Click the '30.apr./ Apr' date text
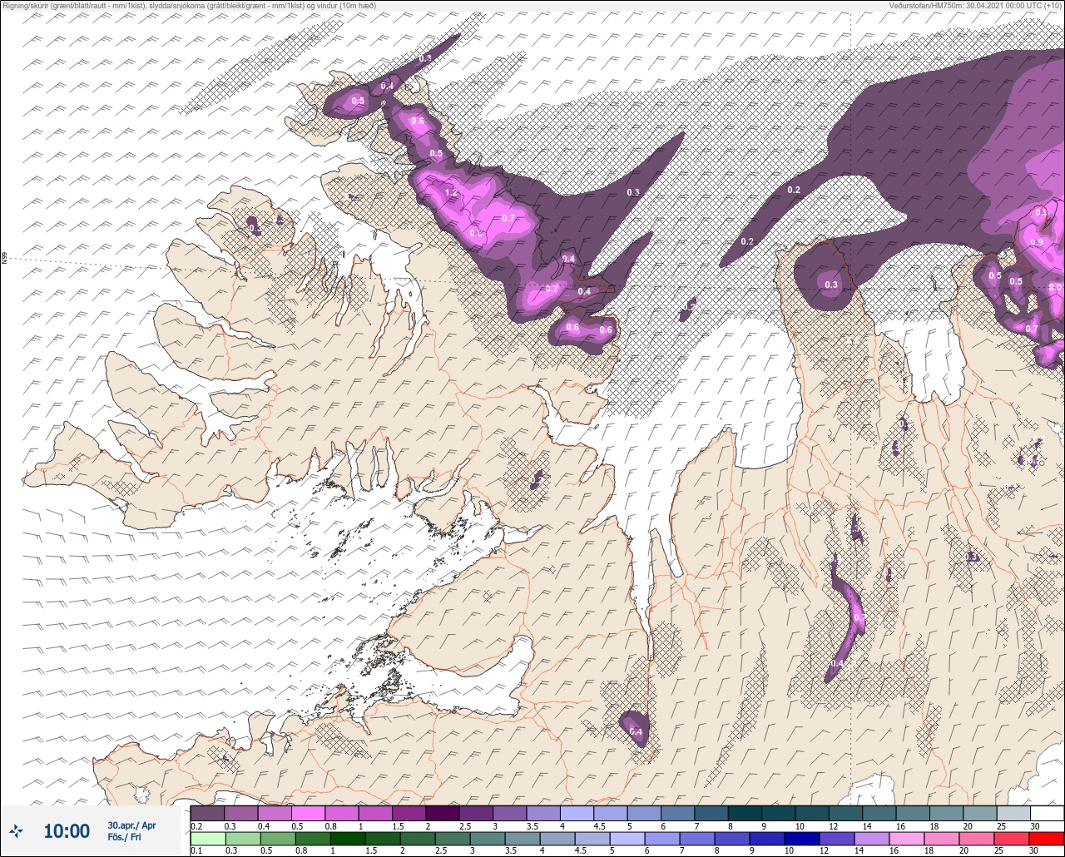Viewport: 1065px width, 857px height. pyautogui.click(x=131, y=825)
